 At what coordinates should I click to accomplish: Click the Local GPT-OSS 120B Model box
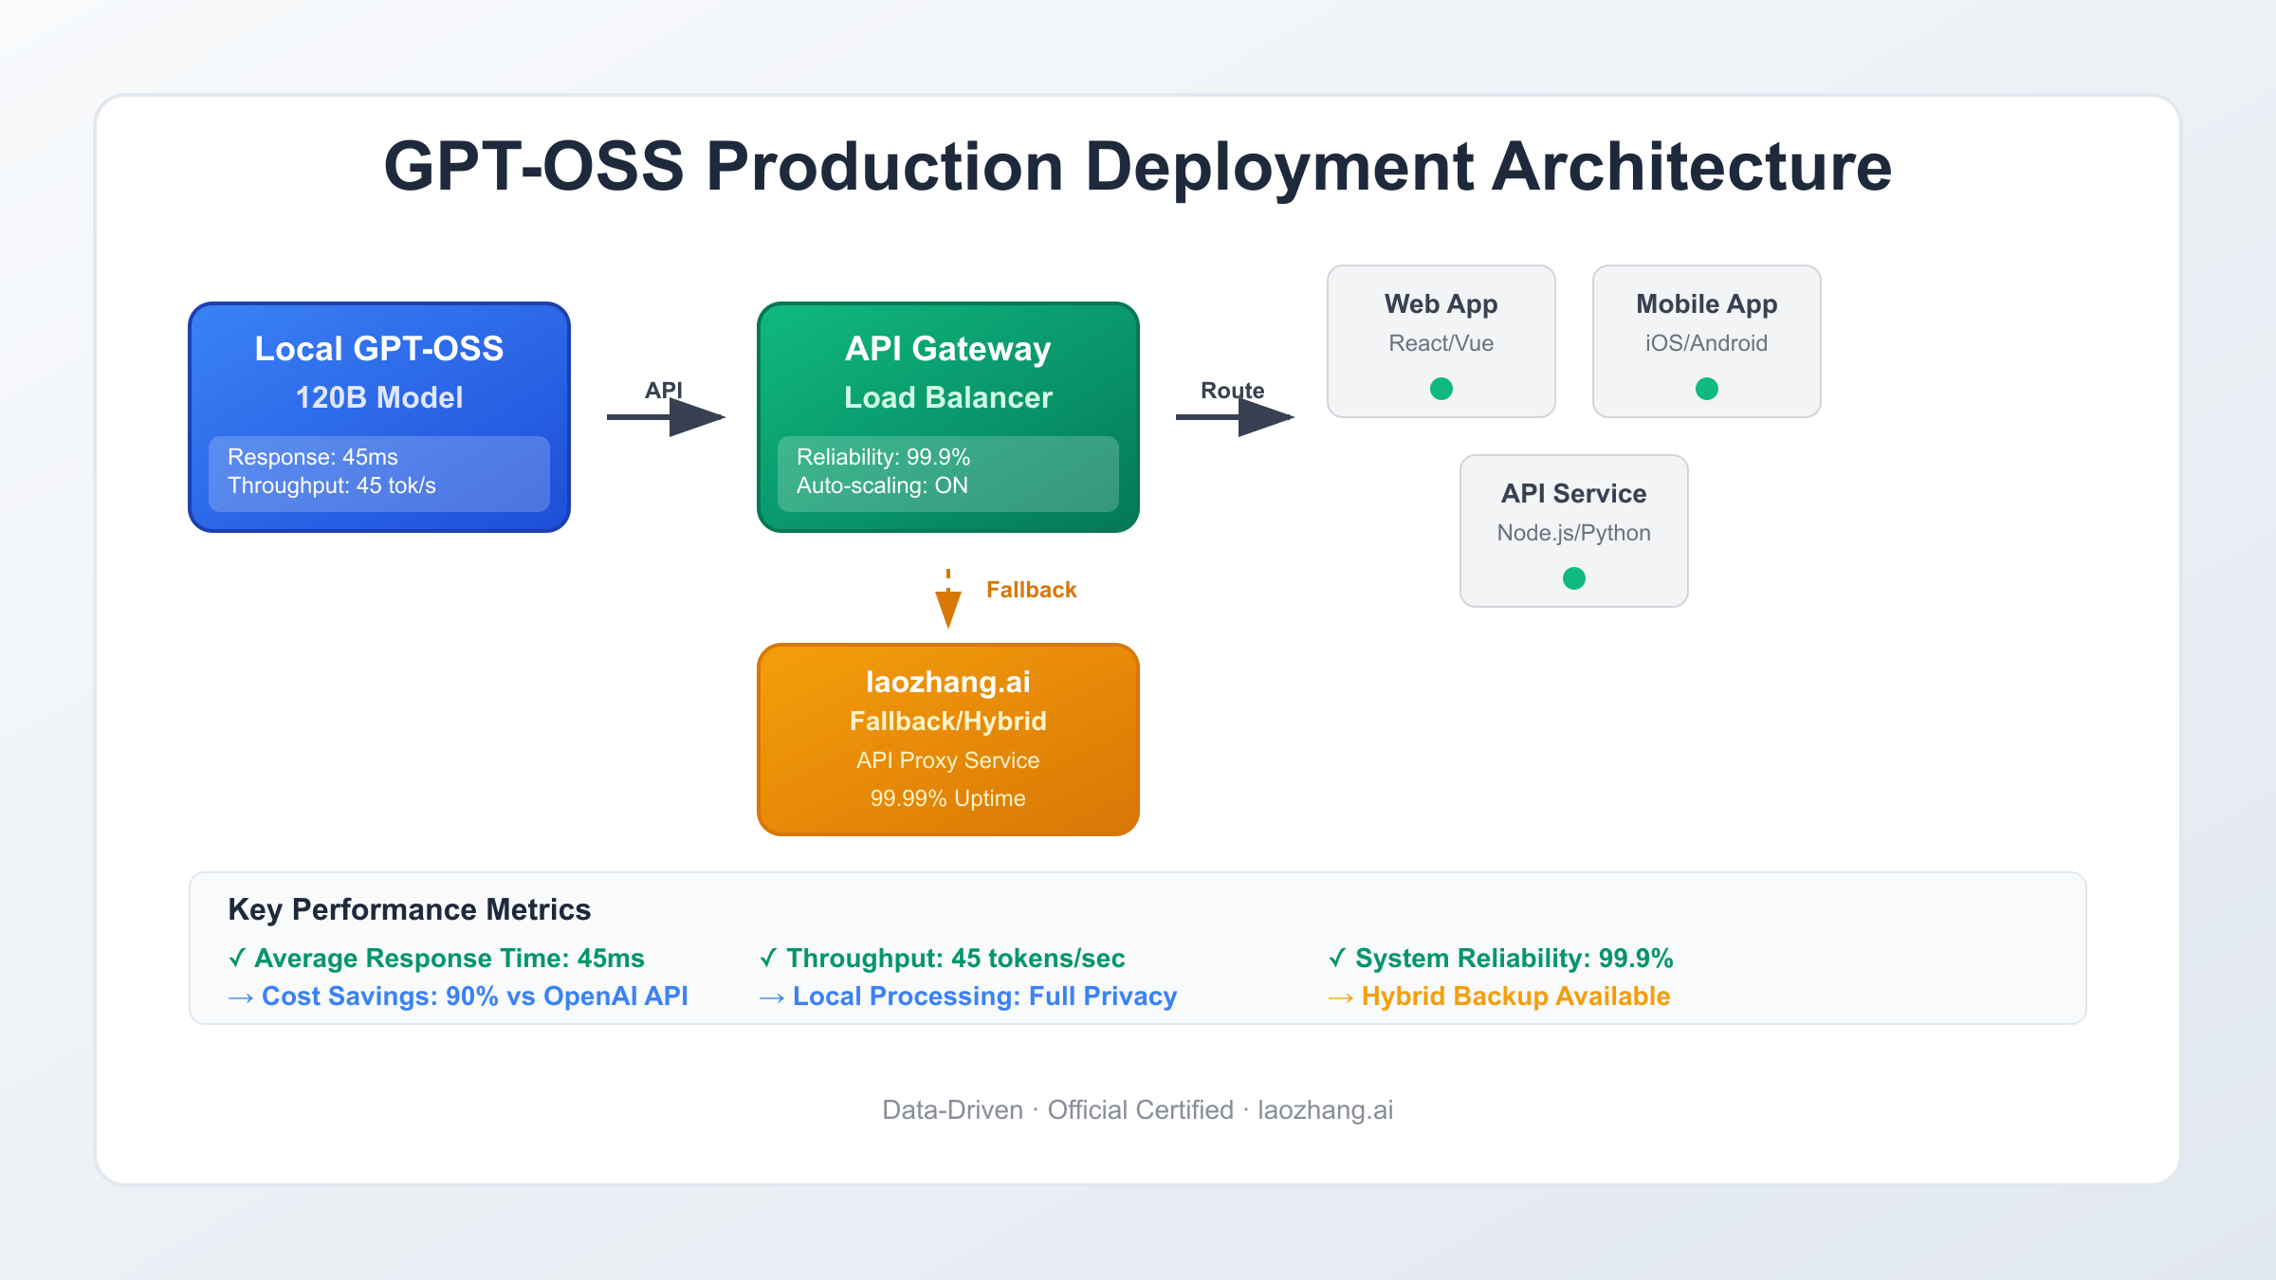click(x=379, y=417)
